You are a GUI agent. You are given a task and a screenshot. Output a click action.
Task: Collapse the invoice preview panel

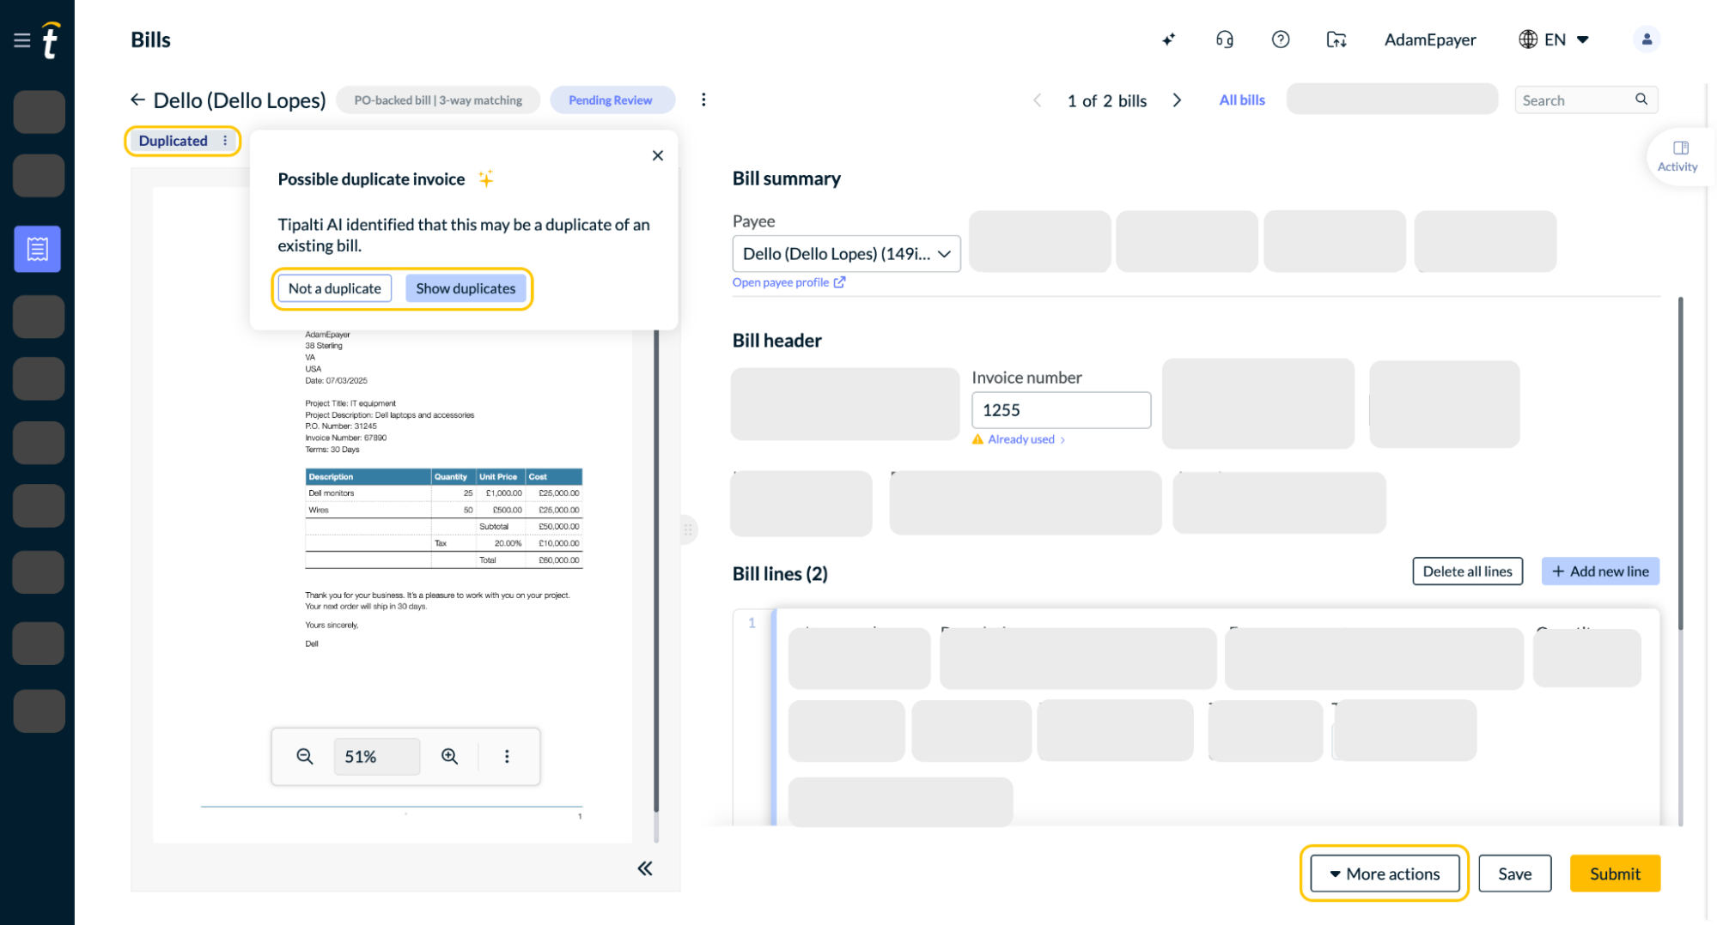[645, 868]
